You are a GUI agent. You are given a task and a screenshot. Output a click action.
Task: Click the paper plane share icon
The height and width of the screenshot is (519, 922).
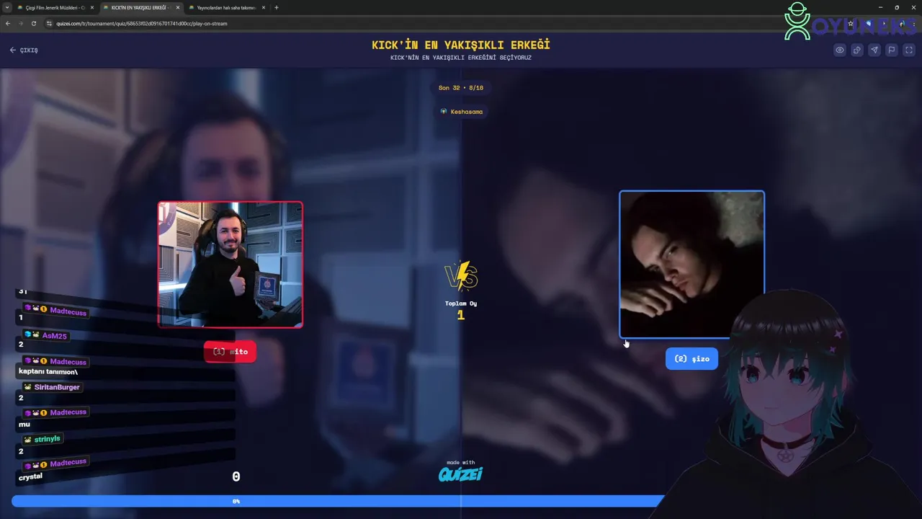click(874, 50)
